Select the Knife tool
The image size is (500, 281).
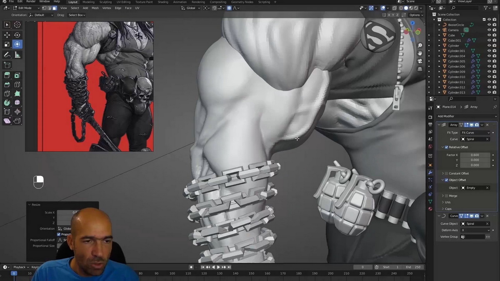coord(7,94)
